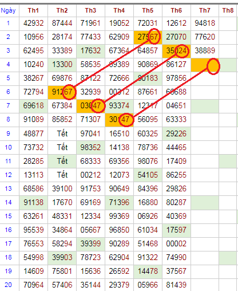Click cell value 19052
The image size is (238, 291).
(x=119, y=23)
